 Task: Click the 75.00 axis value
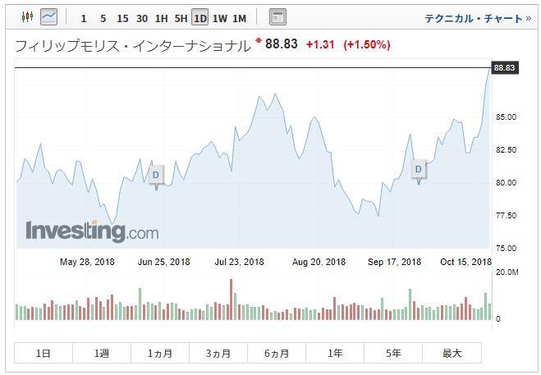(x=507, y=249)
